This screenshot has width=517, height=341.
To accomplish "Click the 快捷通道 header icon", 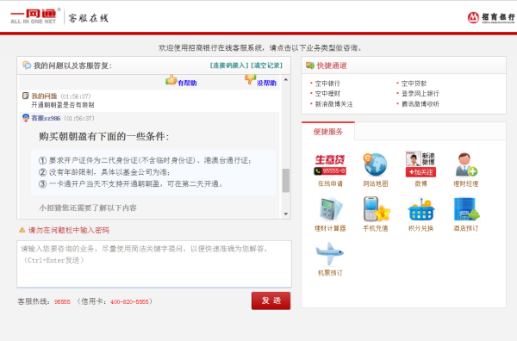I will [310, 65].
